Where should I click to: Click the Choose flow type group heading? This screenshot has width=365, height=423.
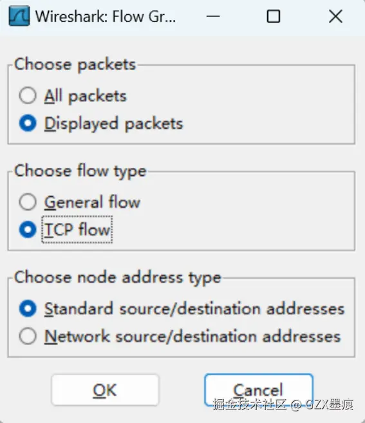tap(80, 171)
